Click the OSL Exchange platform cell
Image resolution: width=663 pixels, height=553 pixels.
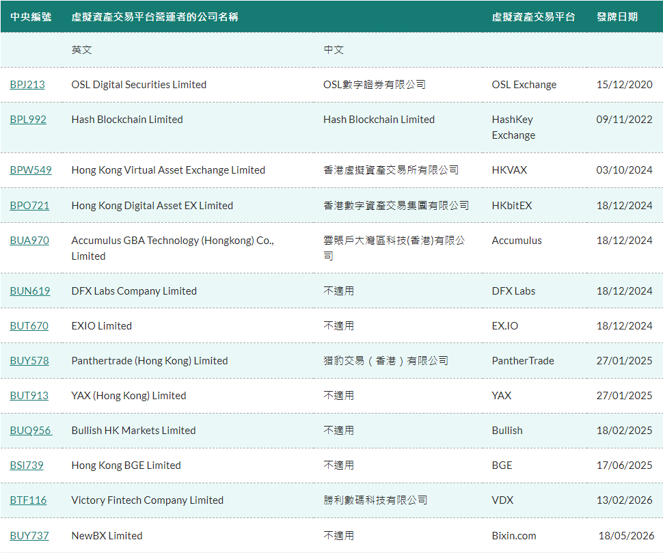click(524, 85)
